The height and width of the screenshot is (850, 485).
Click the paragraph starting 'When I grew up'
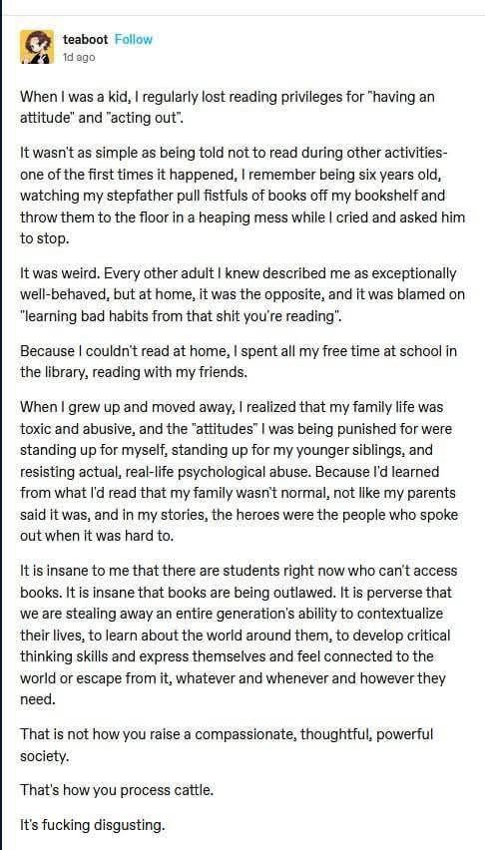[239, 471]
